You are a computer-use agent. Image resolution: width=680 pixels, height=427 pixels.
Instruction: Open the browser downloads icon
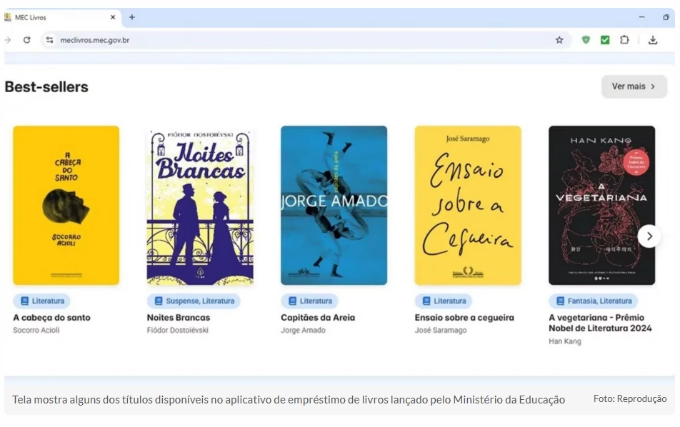coord(653,40)
